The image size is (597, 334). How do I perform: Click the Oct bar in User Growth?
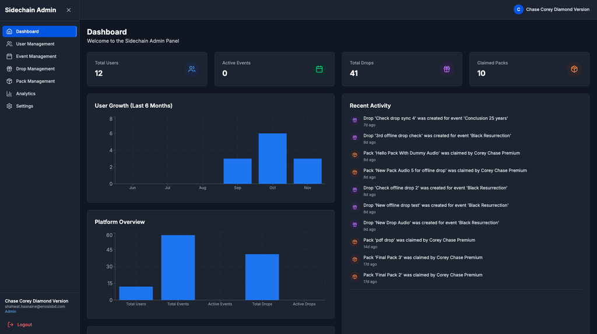click(273, 159)
